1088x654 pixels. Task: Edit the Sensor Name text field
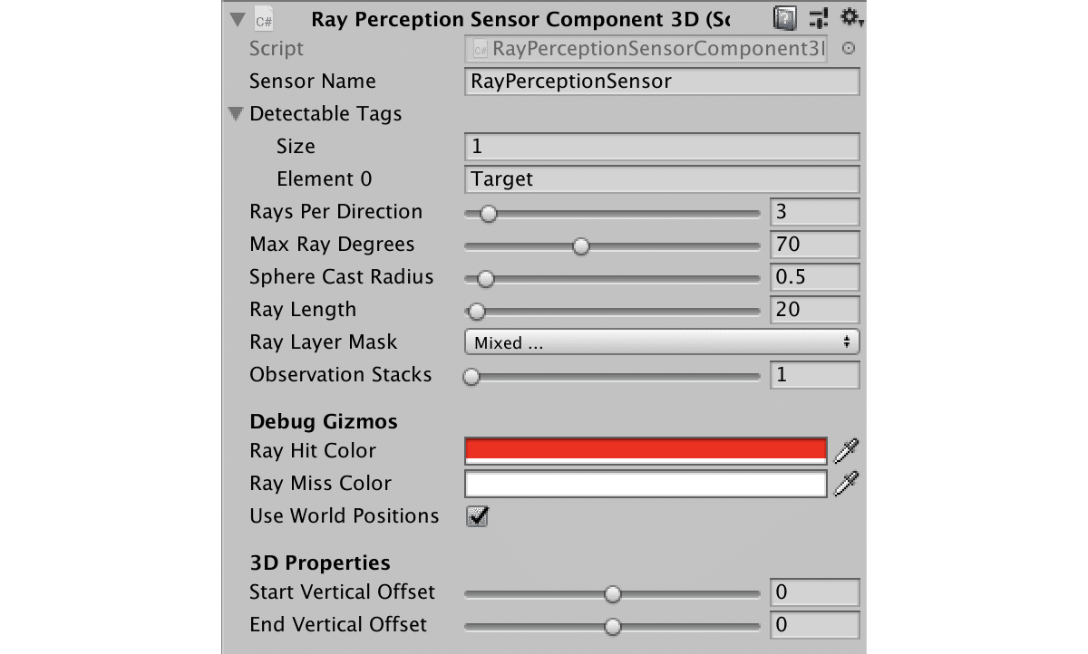tap(661, 82)
